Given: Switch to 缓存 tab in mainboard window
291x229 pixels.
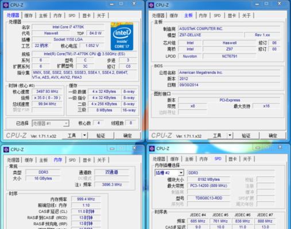Looking at the screenshot, I should click(174, 15).
